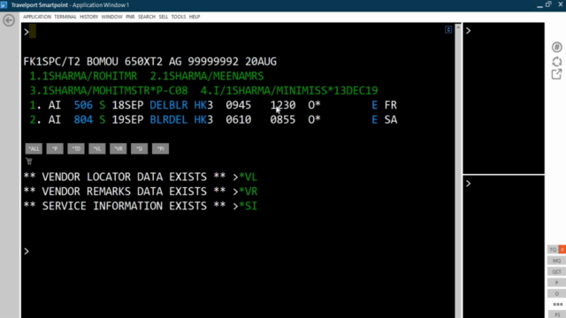This screenshot has height=318, width=566.
Task: Click the shopping cart icon
Action: (x=29, y=161)
